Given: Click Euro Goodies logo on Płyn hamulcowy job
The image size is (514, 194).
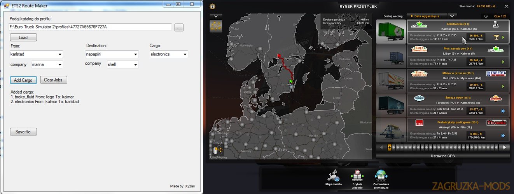Looking at the screenshot, I should pyautogui.click(x=420, y=49).
